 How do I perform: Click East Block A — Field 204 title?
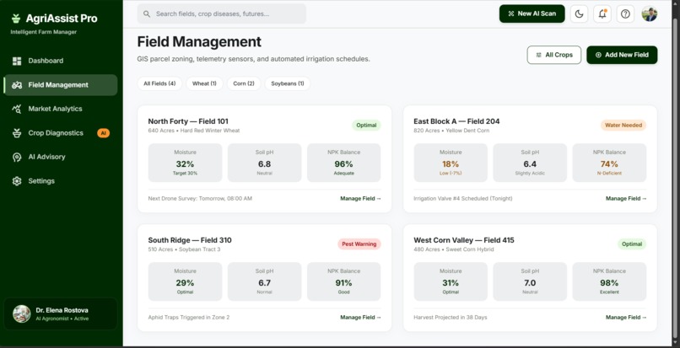(456, 121)
